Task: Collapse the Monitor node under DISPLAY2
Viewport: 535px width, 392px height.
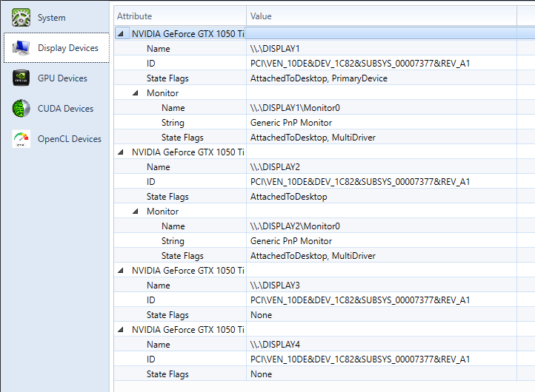Action: coord(136,211)
